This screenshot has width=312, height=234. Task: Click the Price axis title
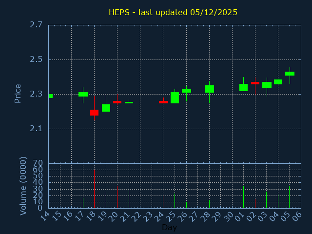18,93
